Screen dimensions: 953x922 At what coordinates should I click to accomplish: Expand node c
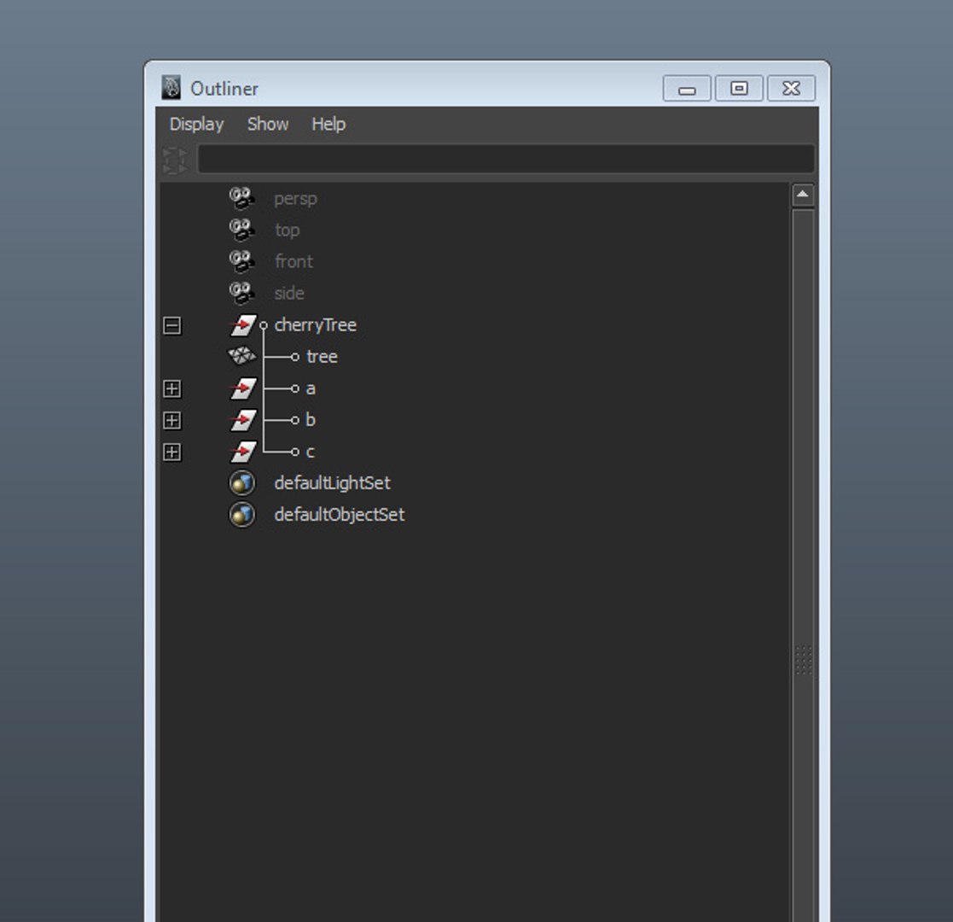(x=172, y=452)
